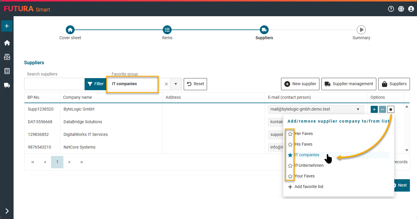417x219 pixels.
Task: Go to home via sidebar house icon
Action: pos(7,43)
